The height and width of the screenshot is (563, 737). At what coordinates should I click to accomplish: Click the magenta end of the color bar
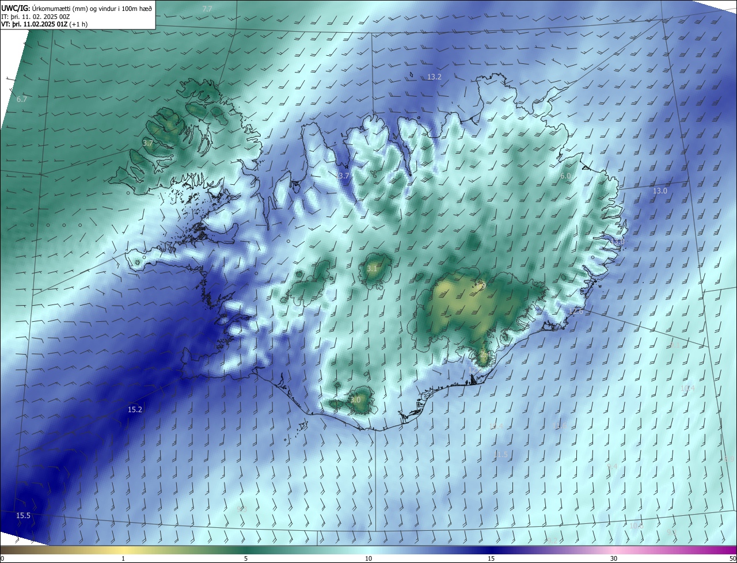tap(727, 550)
